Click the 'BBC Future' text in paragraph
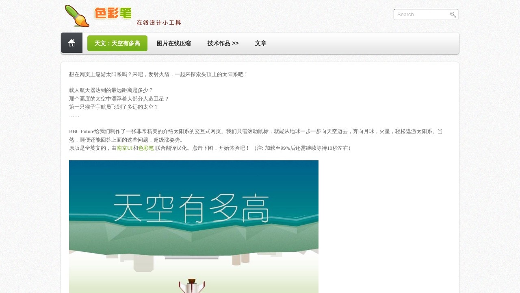520x293 pixels. (81, 131)
